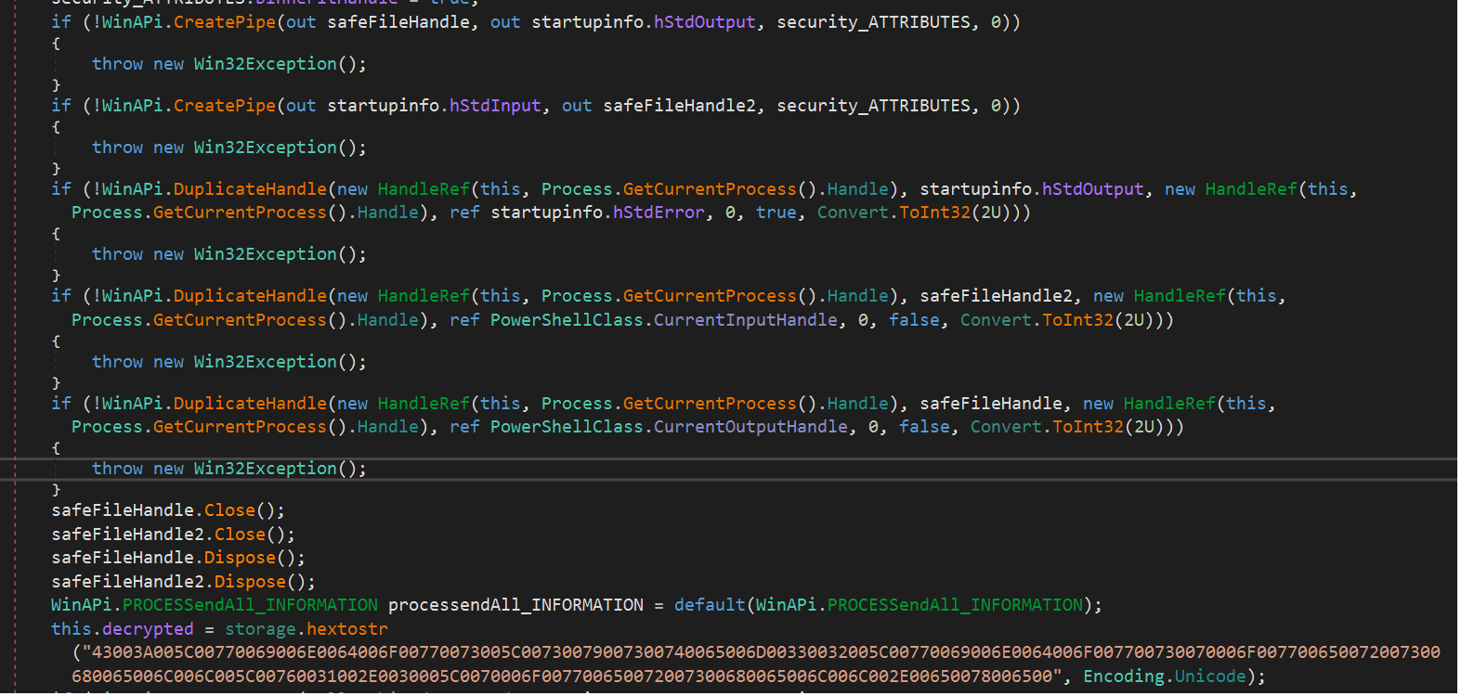Viewport: 1461px width, 696px height.
Task: Click the "true" argument after hStdError
Action: click(776, 213)
